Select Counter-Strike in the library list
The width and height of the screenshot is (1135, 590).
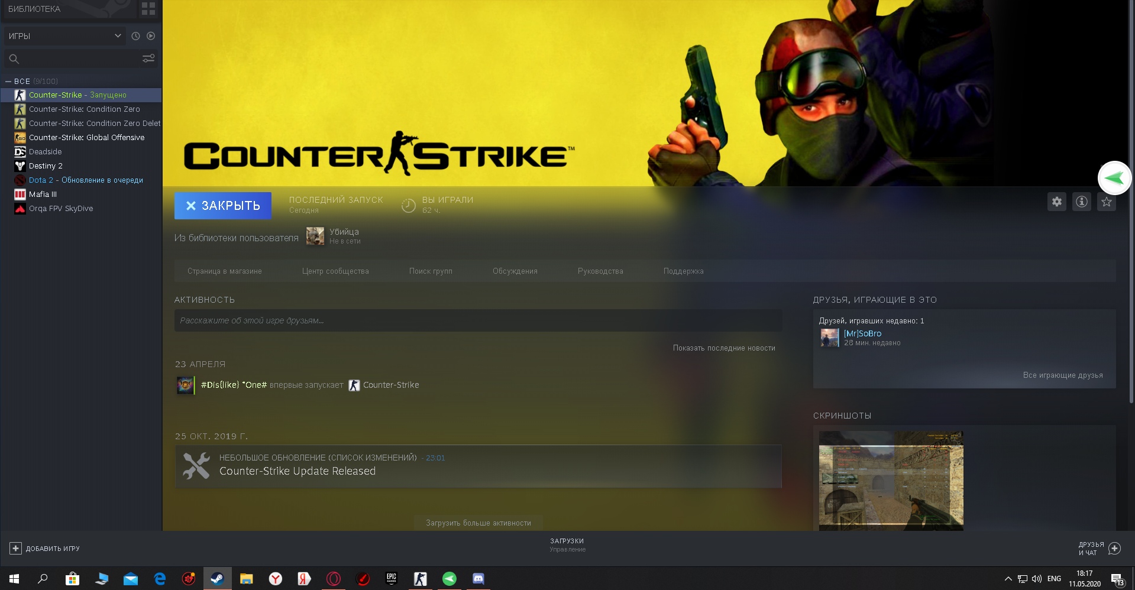click(x=81, y=95)
